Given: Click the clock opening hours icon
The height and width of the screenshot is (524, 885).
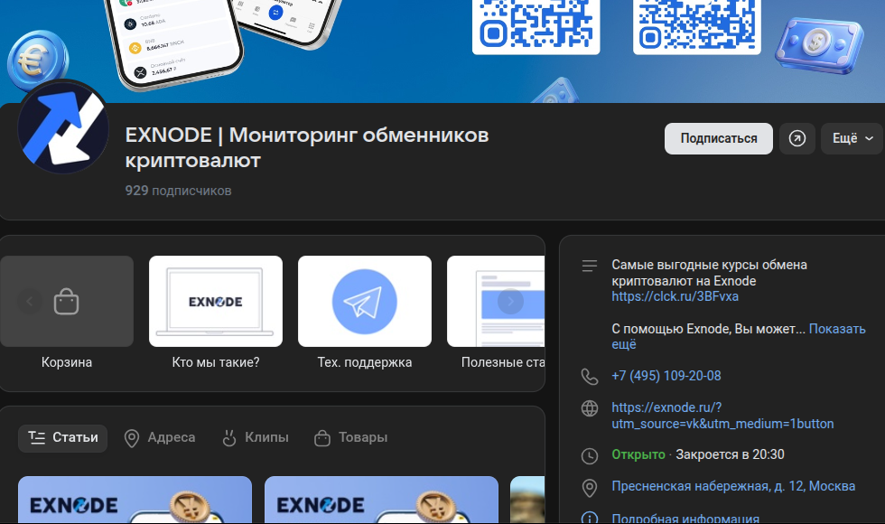Looking at the screenshot, I should [x=590, y=455].
